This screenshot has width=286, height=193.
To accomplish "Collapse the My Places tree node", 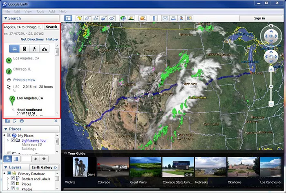I will coord(4,135).
